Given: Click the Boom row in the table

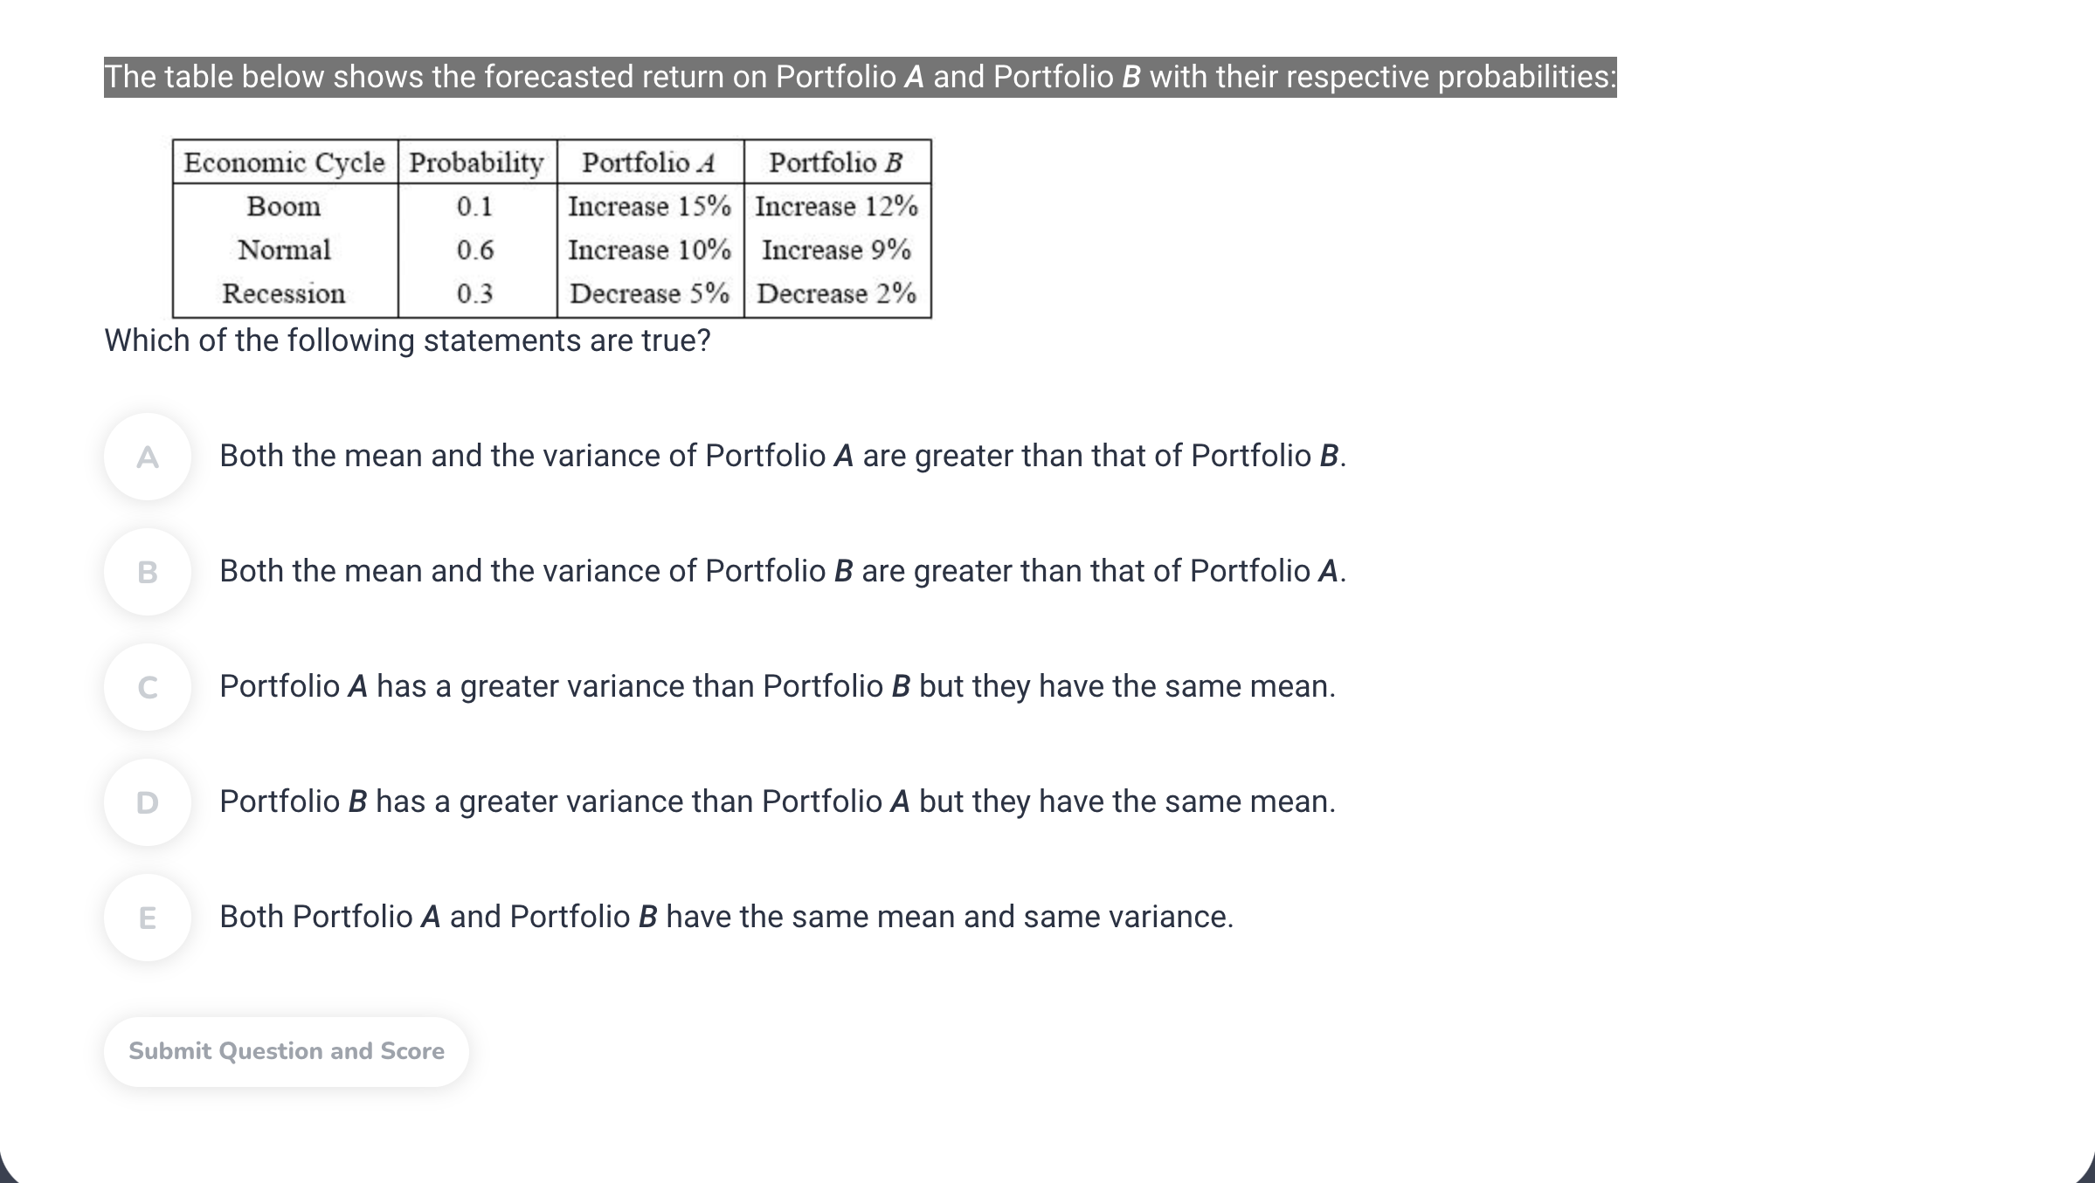Looking at the screenshot, I should click(283, 207).
